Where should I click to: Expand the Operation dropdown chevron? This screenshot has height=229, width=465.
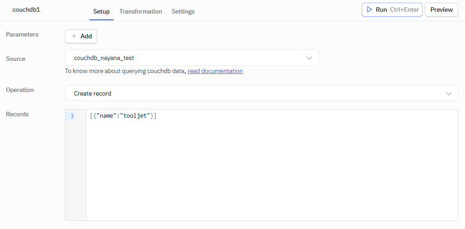coord(449,93)
